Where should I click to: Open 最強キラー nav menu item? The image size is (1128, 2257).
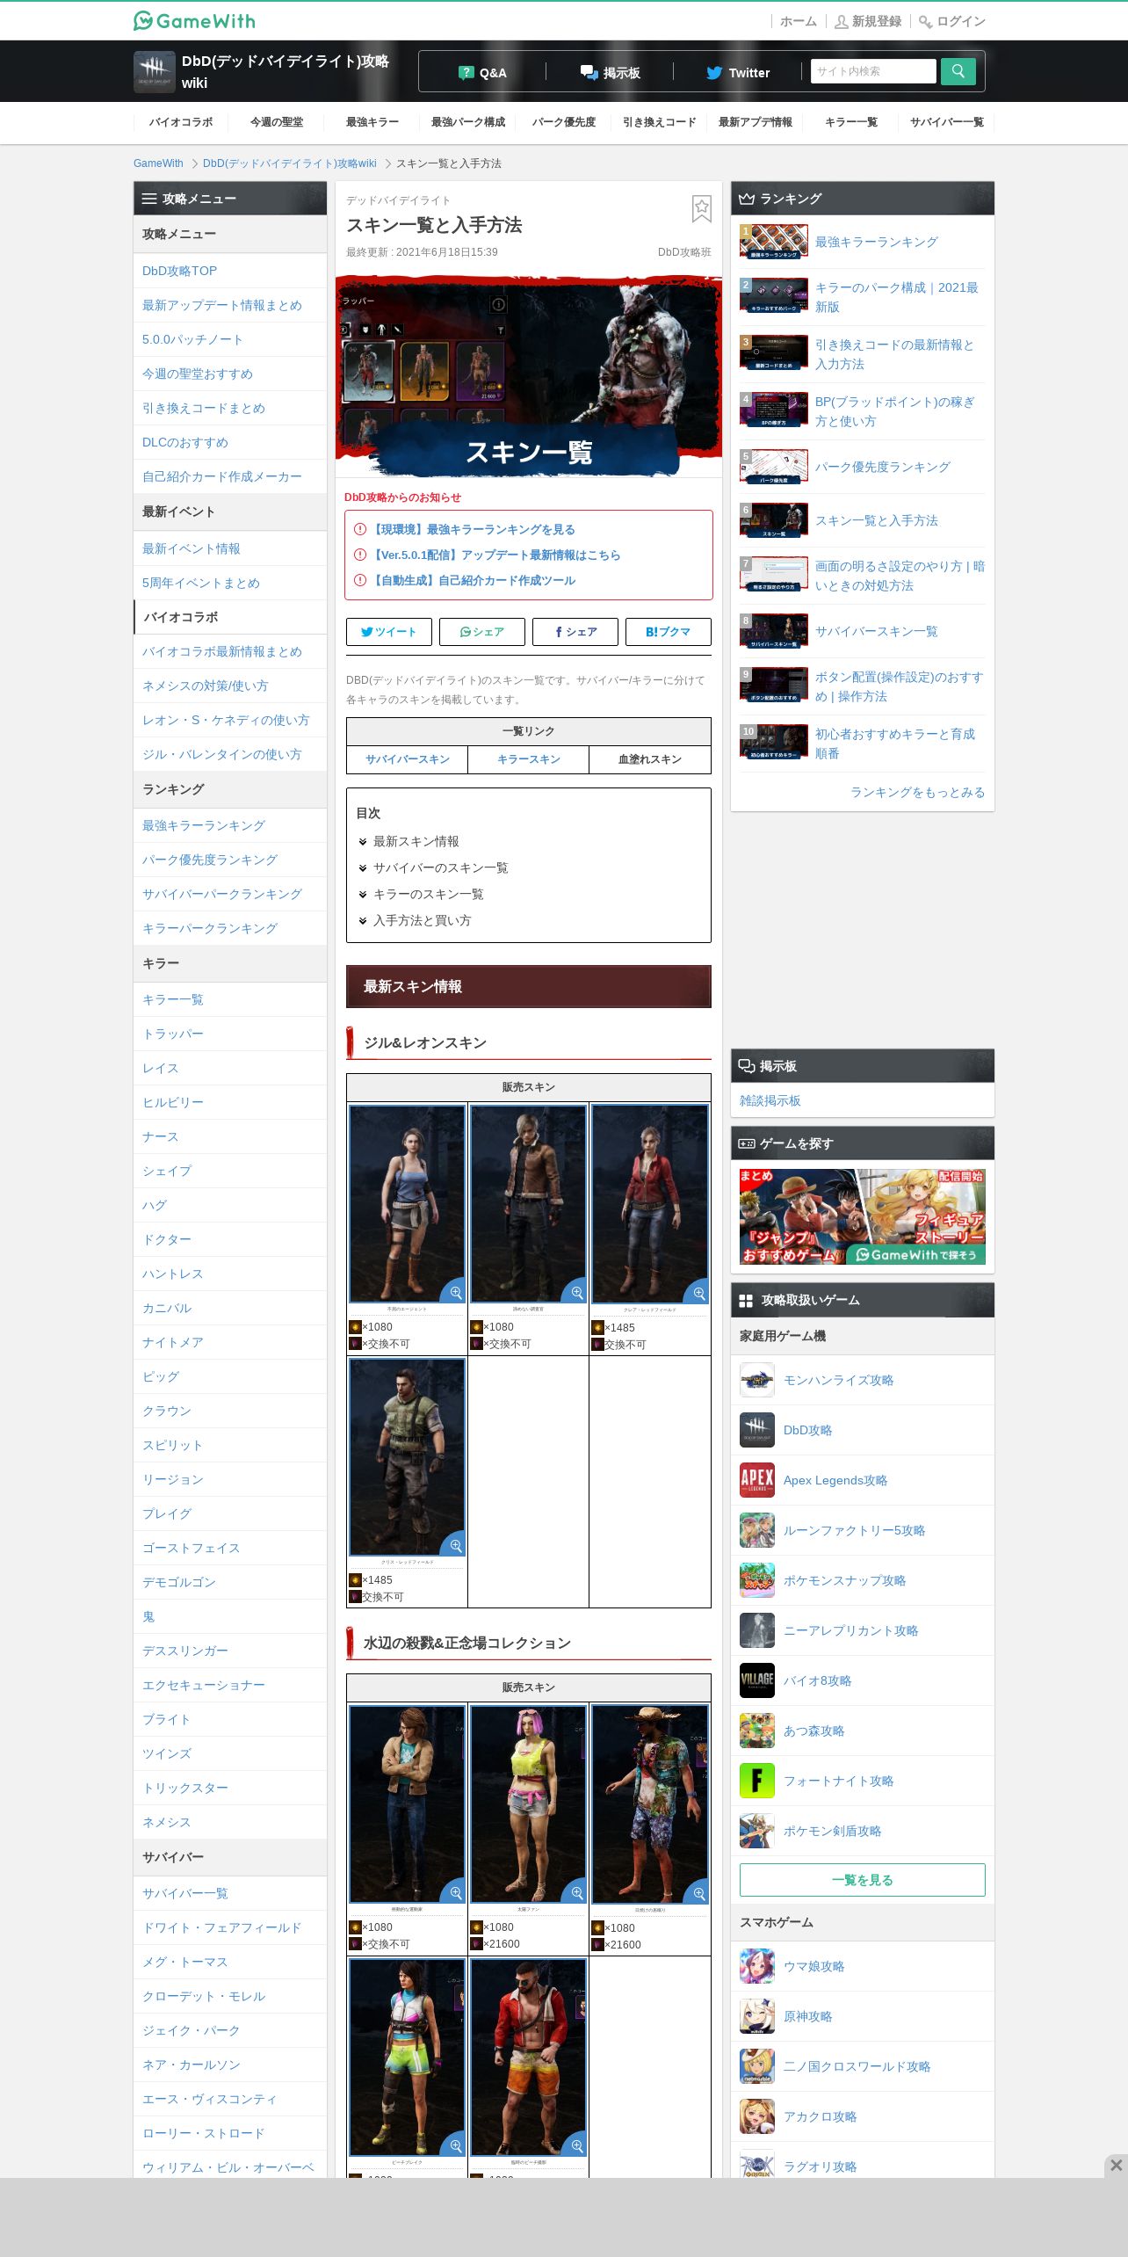pyautogui.click(x=372, y=122)
